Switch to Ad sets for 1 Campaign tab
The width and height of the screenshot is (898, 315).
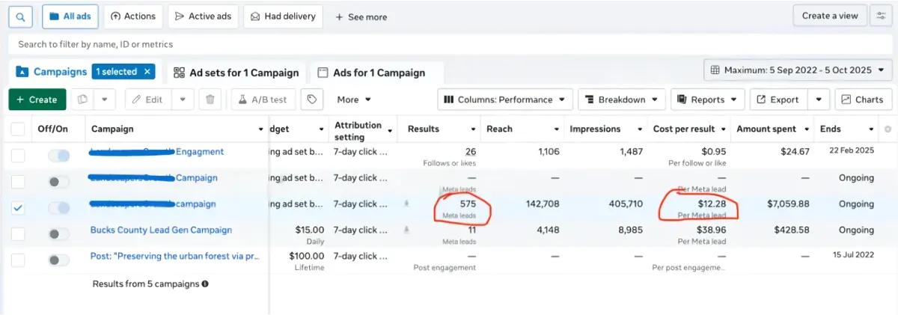pyautogui.click(x=236, y=73)
